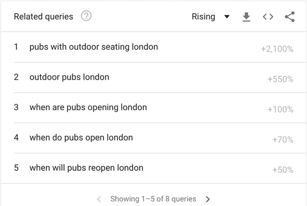Screen dimensions: 307x206
Task: Click the dropdown arrow beside Rising
Action: pos(227,17)
